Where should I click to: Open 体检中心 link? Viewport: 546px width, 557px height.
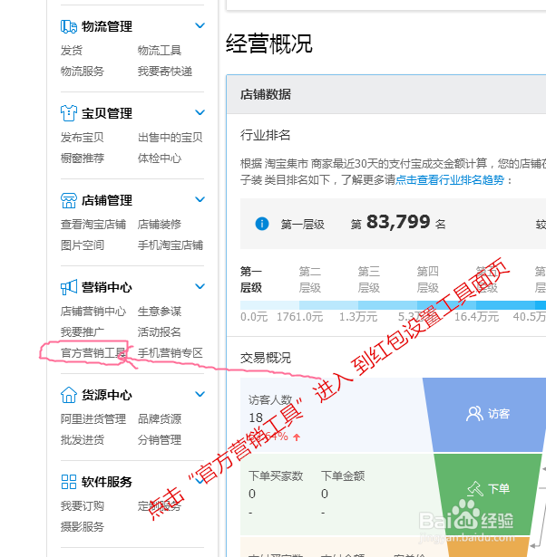pyautogui.click(x=160, y=158)
